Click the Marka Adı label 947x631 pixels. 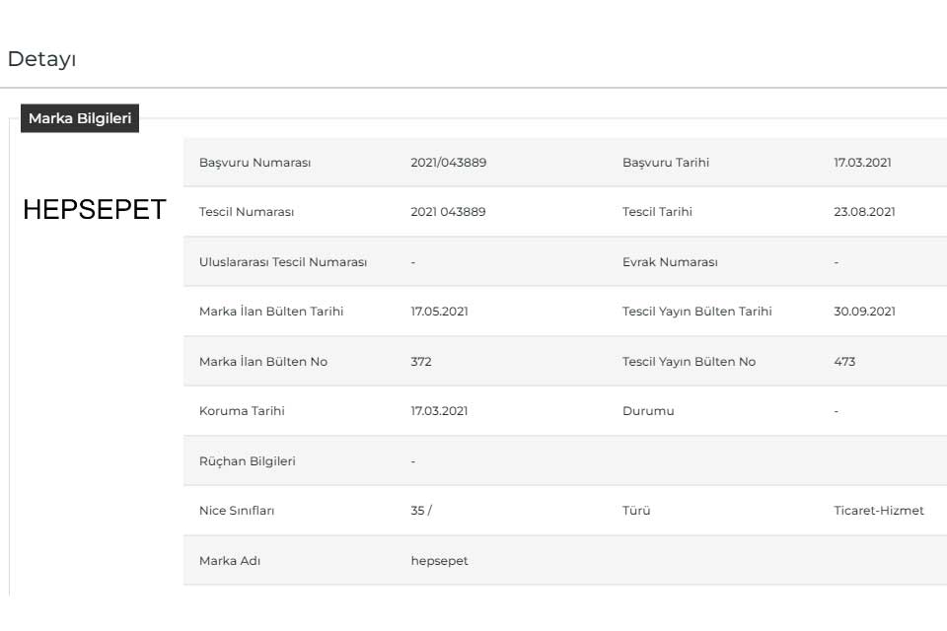[x=230, y=561]
